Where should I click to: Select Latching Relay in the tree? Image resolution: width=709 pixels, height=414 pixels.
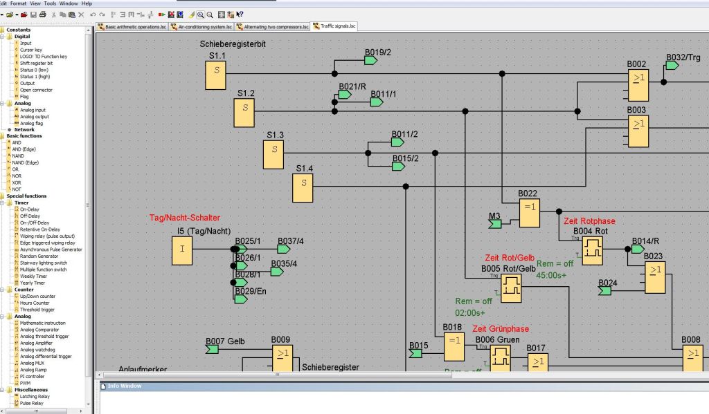click(x=35, y=397)
